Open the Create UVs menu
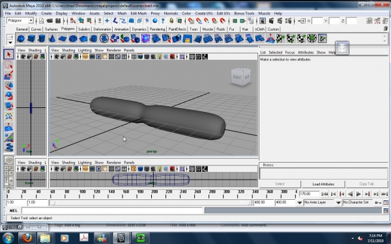Viewport: 391px width, 244px height. coord(204,14)
